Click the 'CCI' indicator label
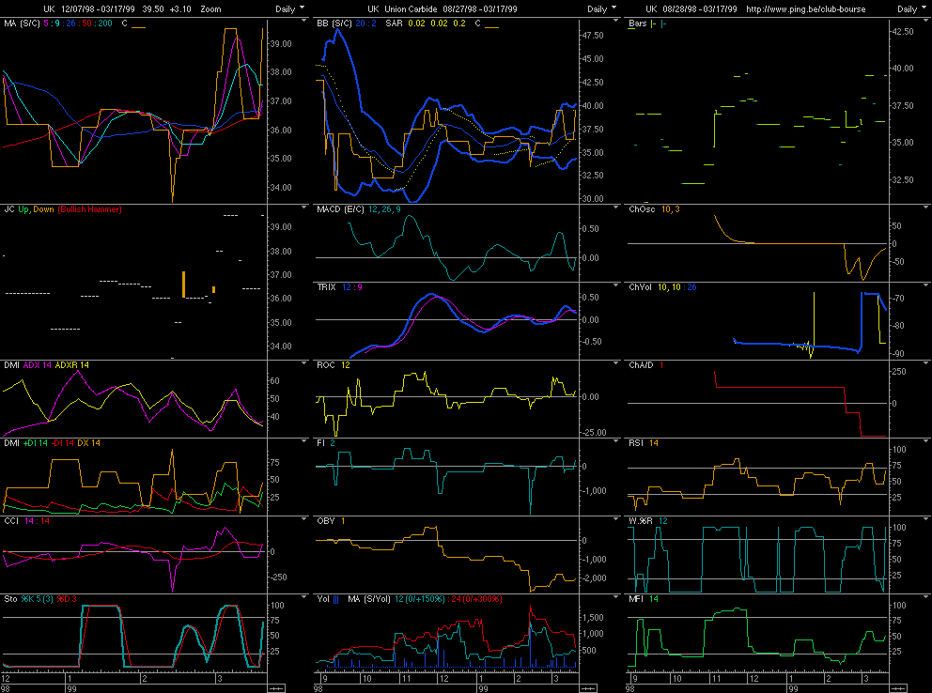This screenshot has height=693, width=932. click(x=11, y=521)
